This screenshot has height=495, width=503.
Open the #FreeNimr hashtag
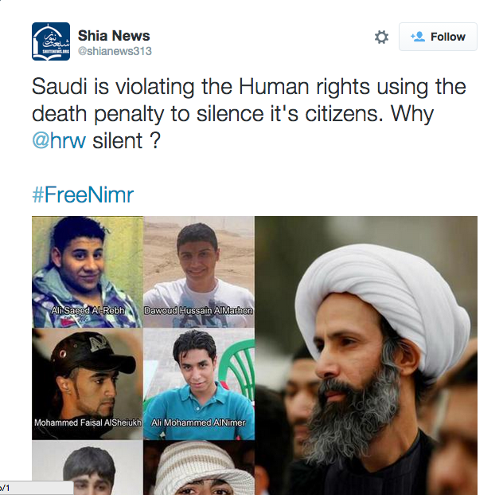tap(83, 194)
